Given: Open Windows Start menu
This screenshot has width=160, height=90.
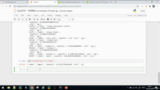Looking at the screenshot, I should (x=3, y=88).
